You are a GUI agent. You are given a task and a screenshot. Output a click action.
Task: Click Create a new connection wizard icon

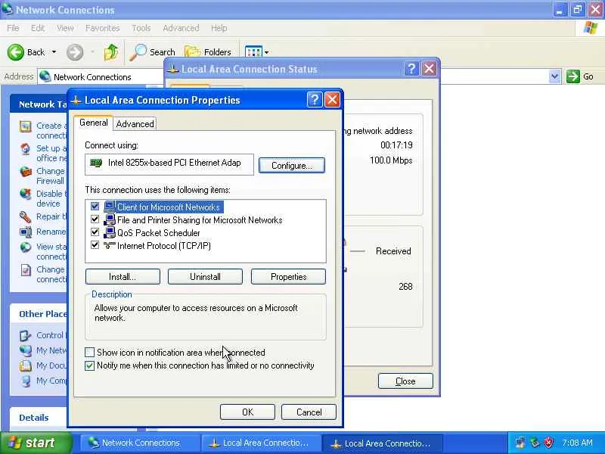[26, 126]
